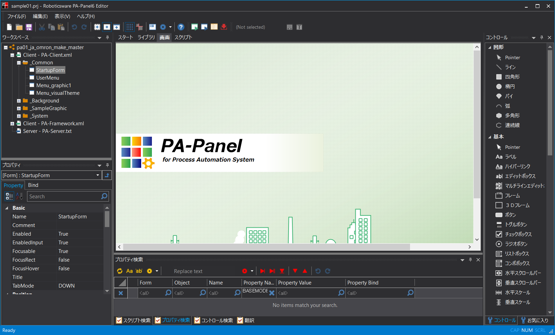Click the purple Save toolbar icon

click(x=29, y=27)
